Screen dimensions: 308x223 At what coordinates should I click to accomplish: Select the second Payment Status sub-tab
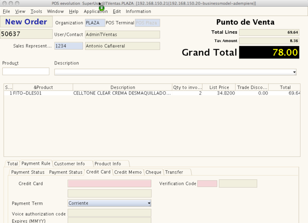pyautogui.click(x=66, y=172)
